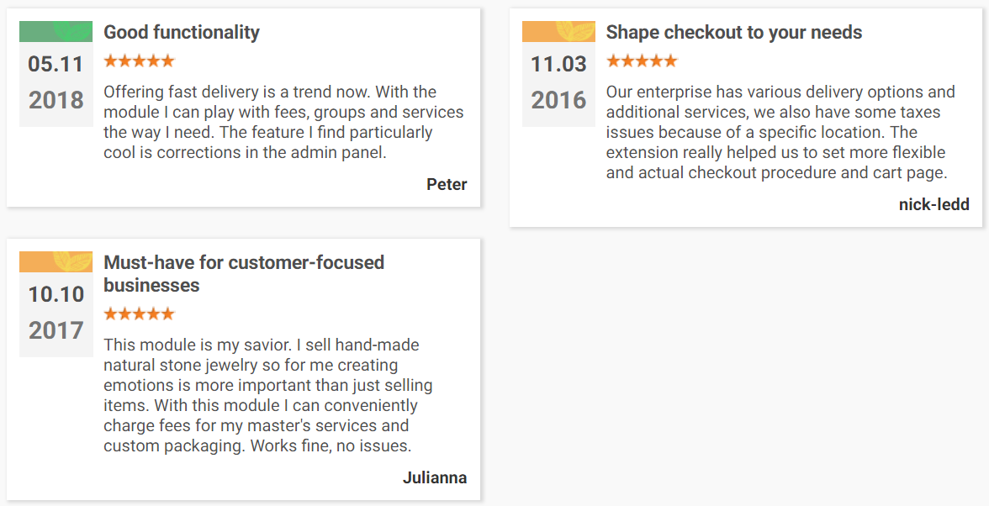Click the review text about fast delivery trend
This screenshot has width=989, height=506.
pyautogui.click(x=284, y=122)
